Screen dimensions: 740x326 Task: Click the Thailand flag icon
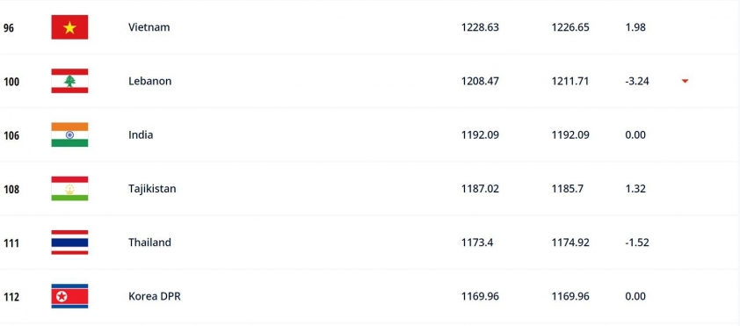tap(69, 243)
